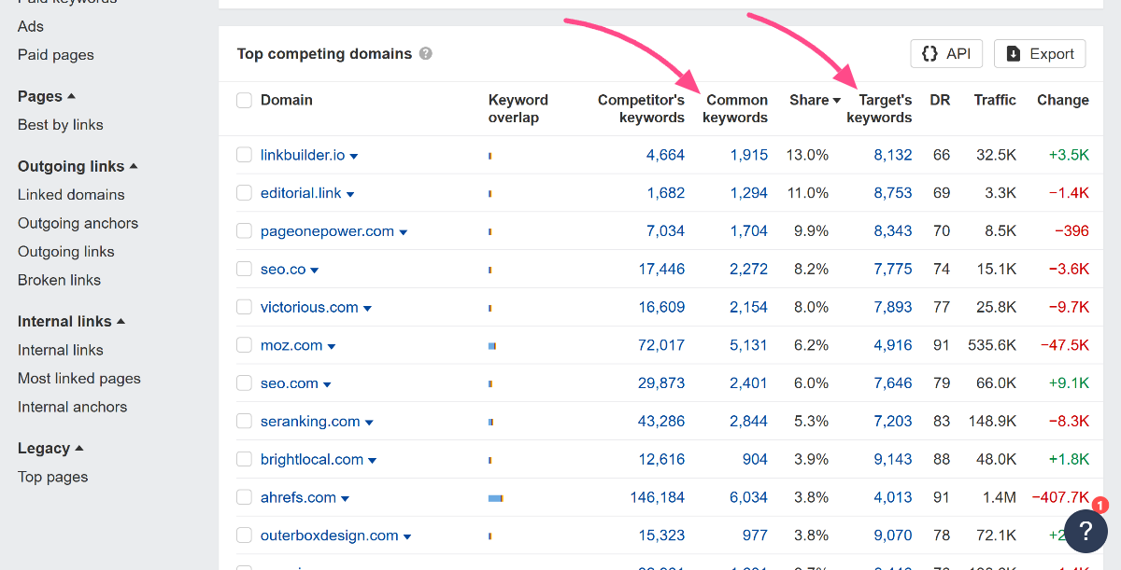
Task: Open the dropdown arrow next to linkbuilder.io
Action: pyautogui.click(x=354, y=157)
